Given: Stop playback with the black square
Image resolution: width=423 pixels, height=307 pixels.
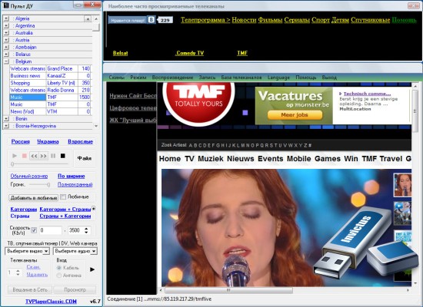Looking at the screenshot, I should click(63, 156).
